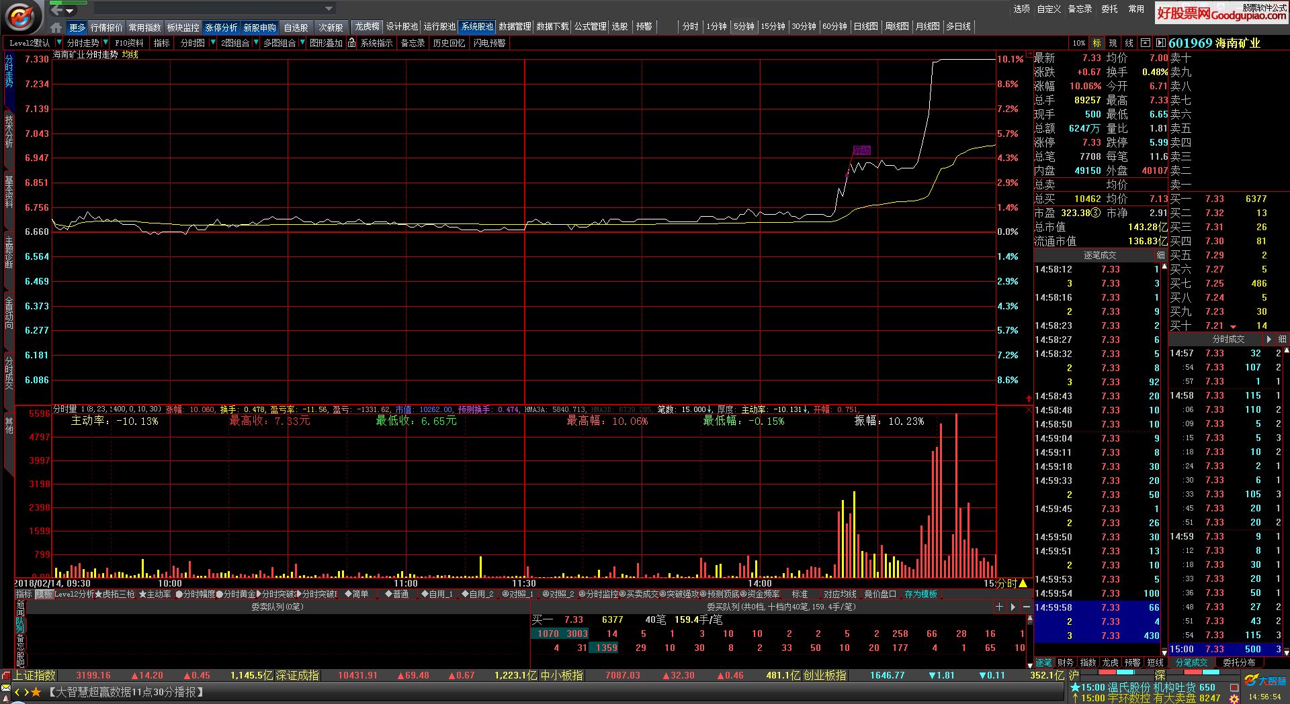Click the back arrow navigation icon

pyautogui.click(x=57, y=9)
